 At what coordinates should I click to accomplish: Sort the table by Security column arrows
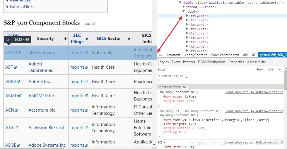(65, 39)
